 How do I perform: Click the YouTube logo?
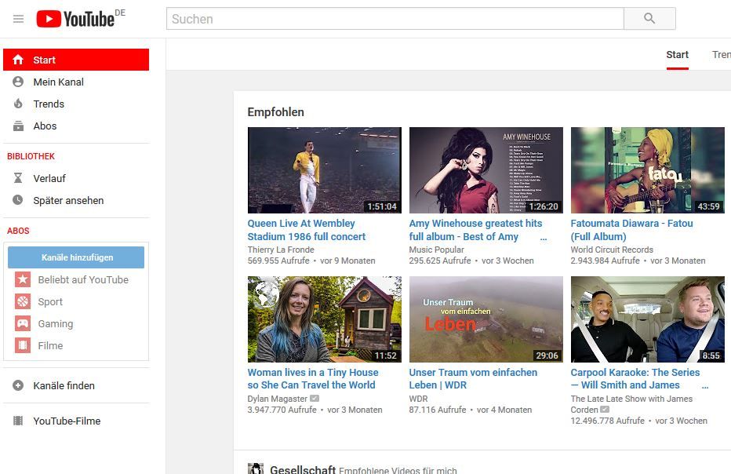tap(75, 19)
